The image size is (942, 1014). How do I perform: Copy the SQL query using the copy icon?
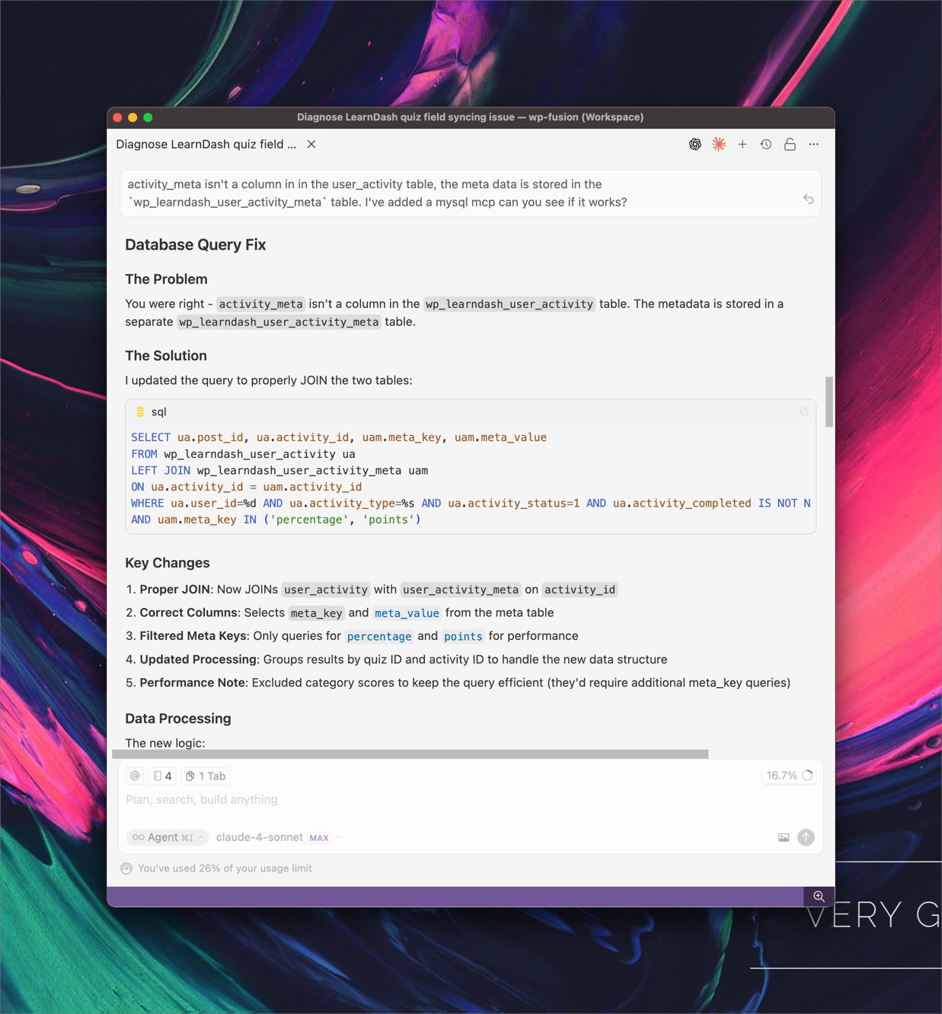pos(804,411)
